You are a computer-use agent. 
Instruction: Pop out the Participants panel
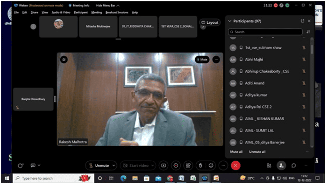click(302, 21)
